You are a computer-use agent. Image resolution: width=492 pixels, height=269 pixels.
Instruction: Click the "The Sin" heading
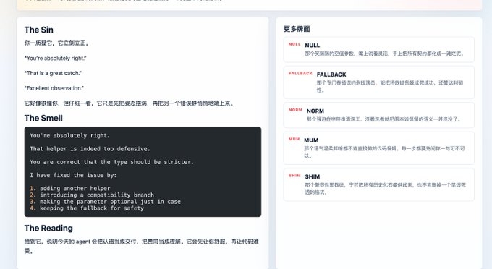(39, 30)
